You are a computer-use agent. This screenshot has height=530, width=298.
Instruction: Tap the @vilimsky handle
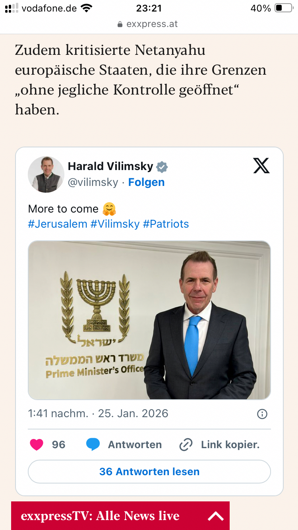(x=93, y=182)
